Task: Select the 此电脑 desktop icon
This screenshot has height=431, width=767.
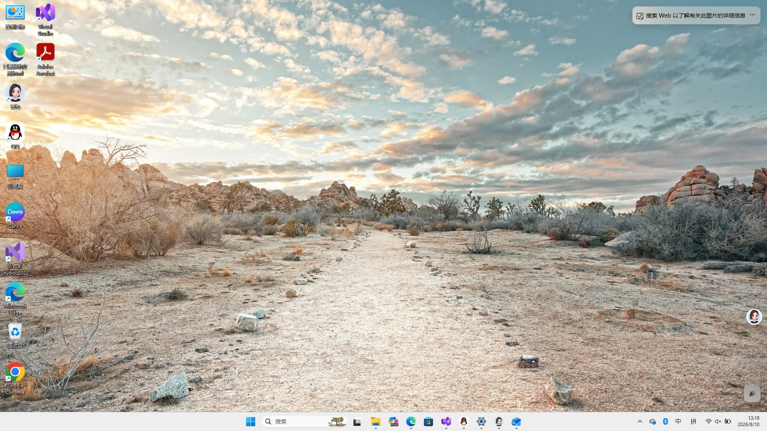Action: (15, 176)
